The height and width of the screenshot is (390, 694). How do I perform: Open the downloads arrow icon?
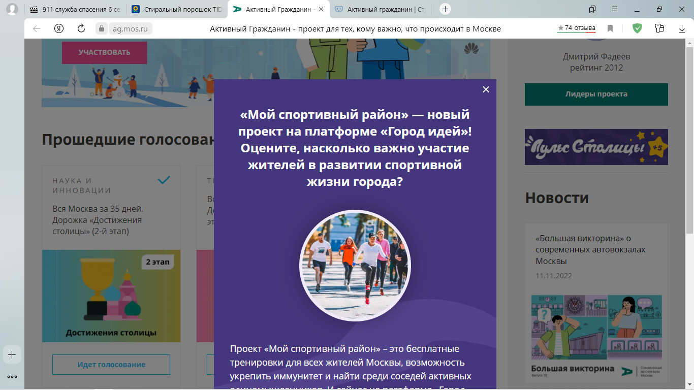[682, 28]
